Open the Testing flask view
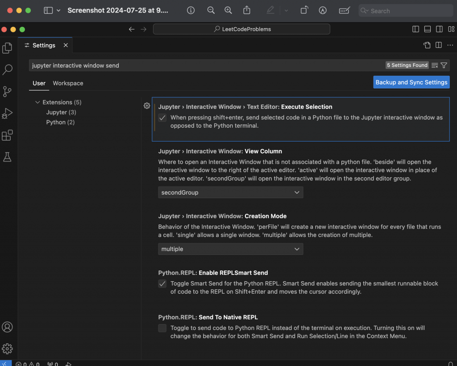This screenshot has width=457, height=366. [x=7, y=157]
